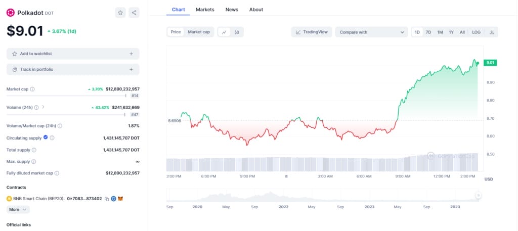The height and width of the screenshot is (231, 518).
Task: Star Polkadot as a favorite
Action: click(120, 13)
